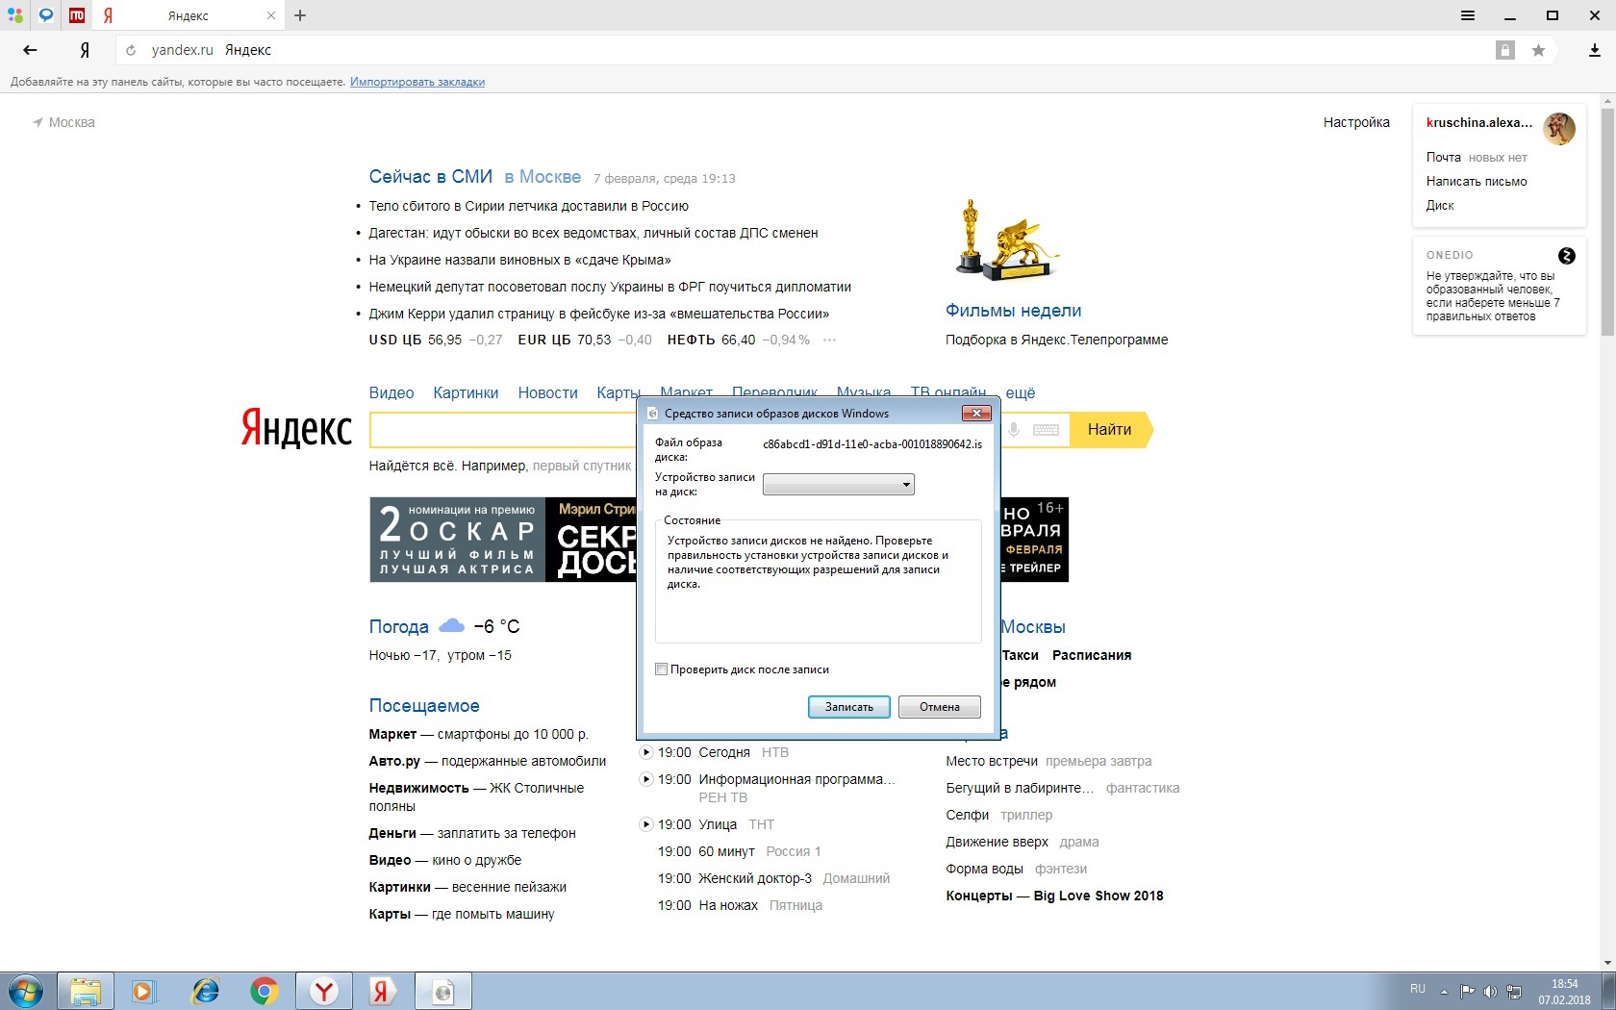Click inside the Yandex search field
Screen dimensions: 1616x1010
[x=502, y=430]
